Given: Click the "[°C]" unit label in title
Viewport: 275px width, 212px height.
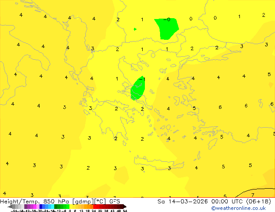Looking at the screenshot, I should coord(100,202).
